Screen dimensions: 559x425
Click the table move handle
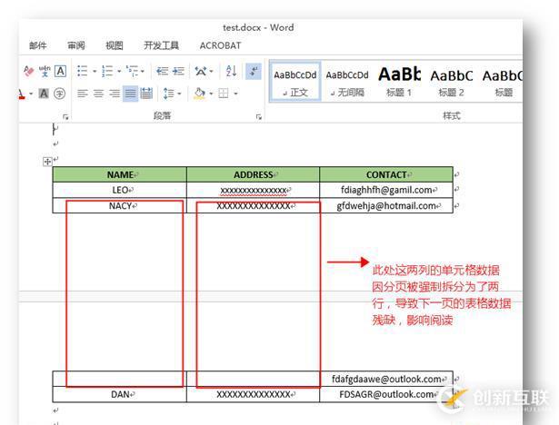click(47, 162)
